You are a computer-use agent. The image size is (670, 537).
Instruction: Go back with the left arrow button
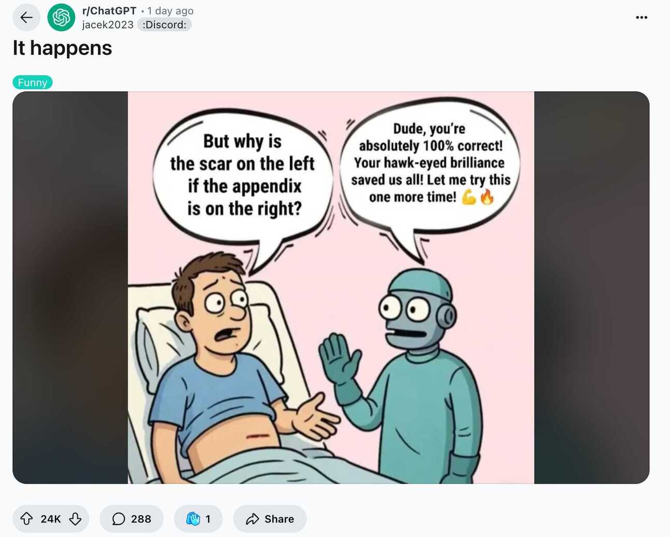26,17
